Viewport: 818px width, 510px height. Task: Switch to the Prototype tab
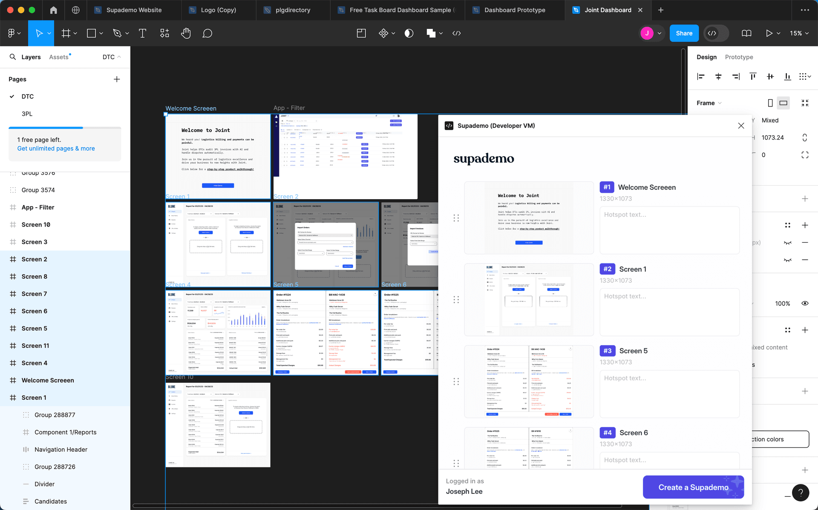coord(739,57)
